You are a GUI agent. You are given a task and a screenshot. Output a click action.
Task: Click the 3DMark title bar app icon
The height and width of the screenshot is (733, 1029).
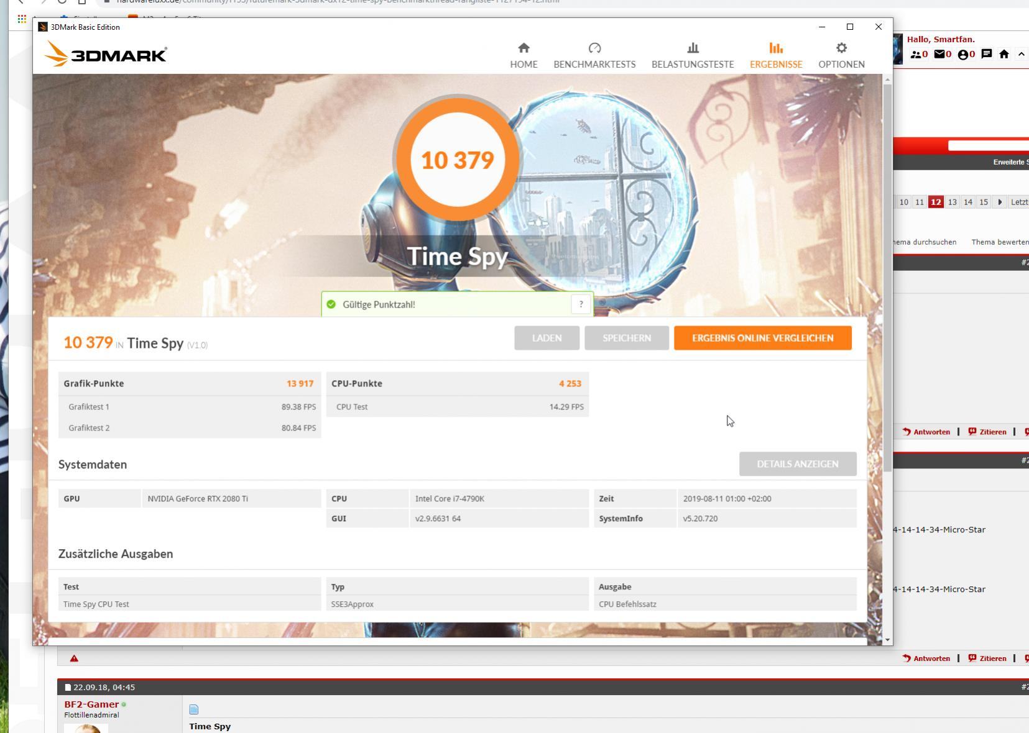(x=42, y=27)
